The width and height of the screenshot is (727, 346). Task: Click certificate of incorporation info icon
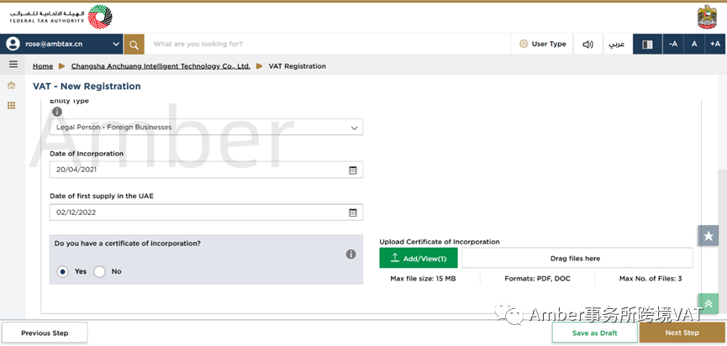[x=351, y=254]
